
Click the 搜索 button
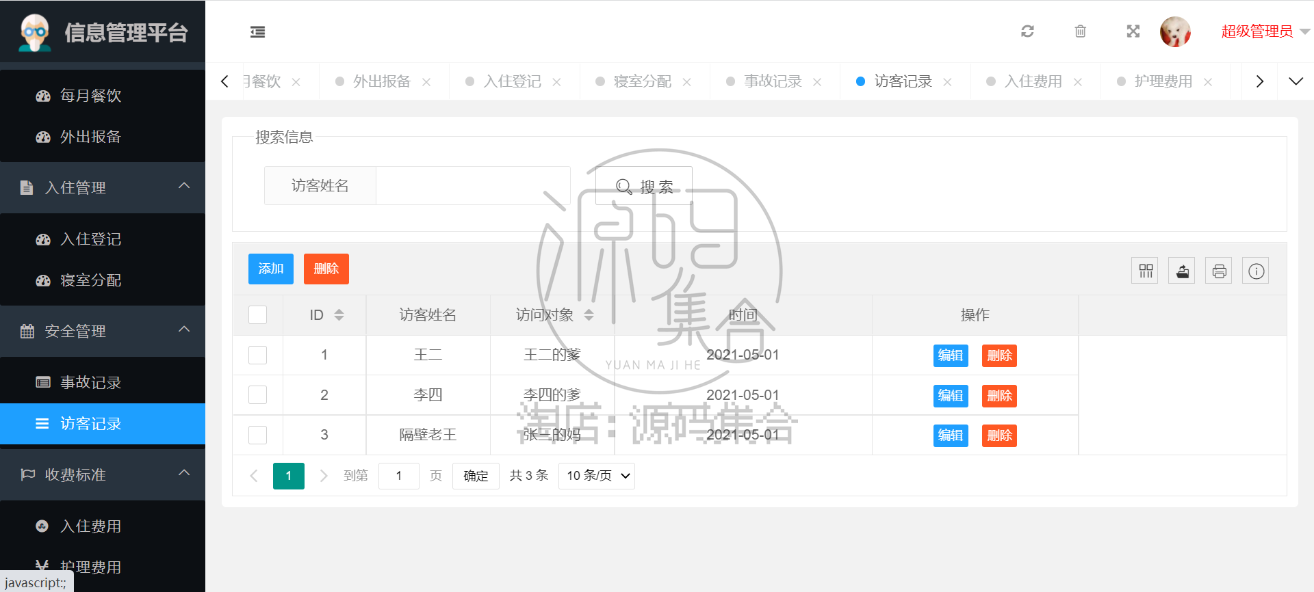644,186
